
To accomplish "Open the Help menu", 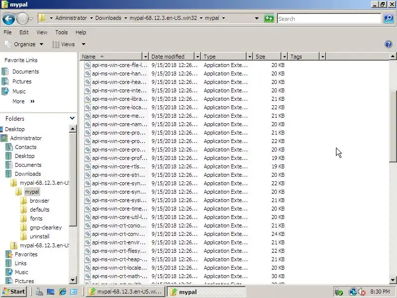I will click(x=81, y=32).
